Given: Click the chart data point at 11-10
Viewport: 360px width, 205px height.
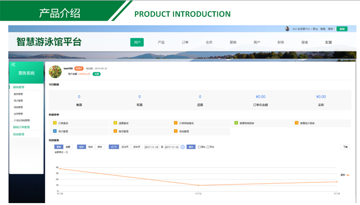Looking at the screenshot, I should [x=60, y=169].
